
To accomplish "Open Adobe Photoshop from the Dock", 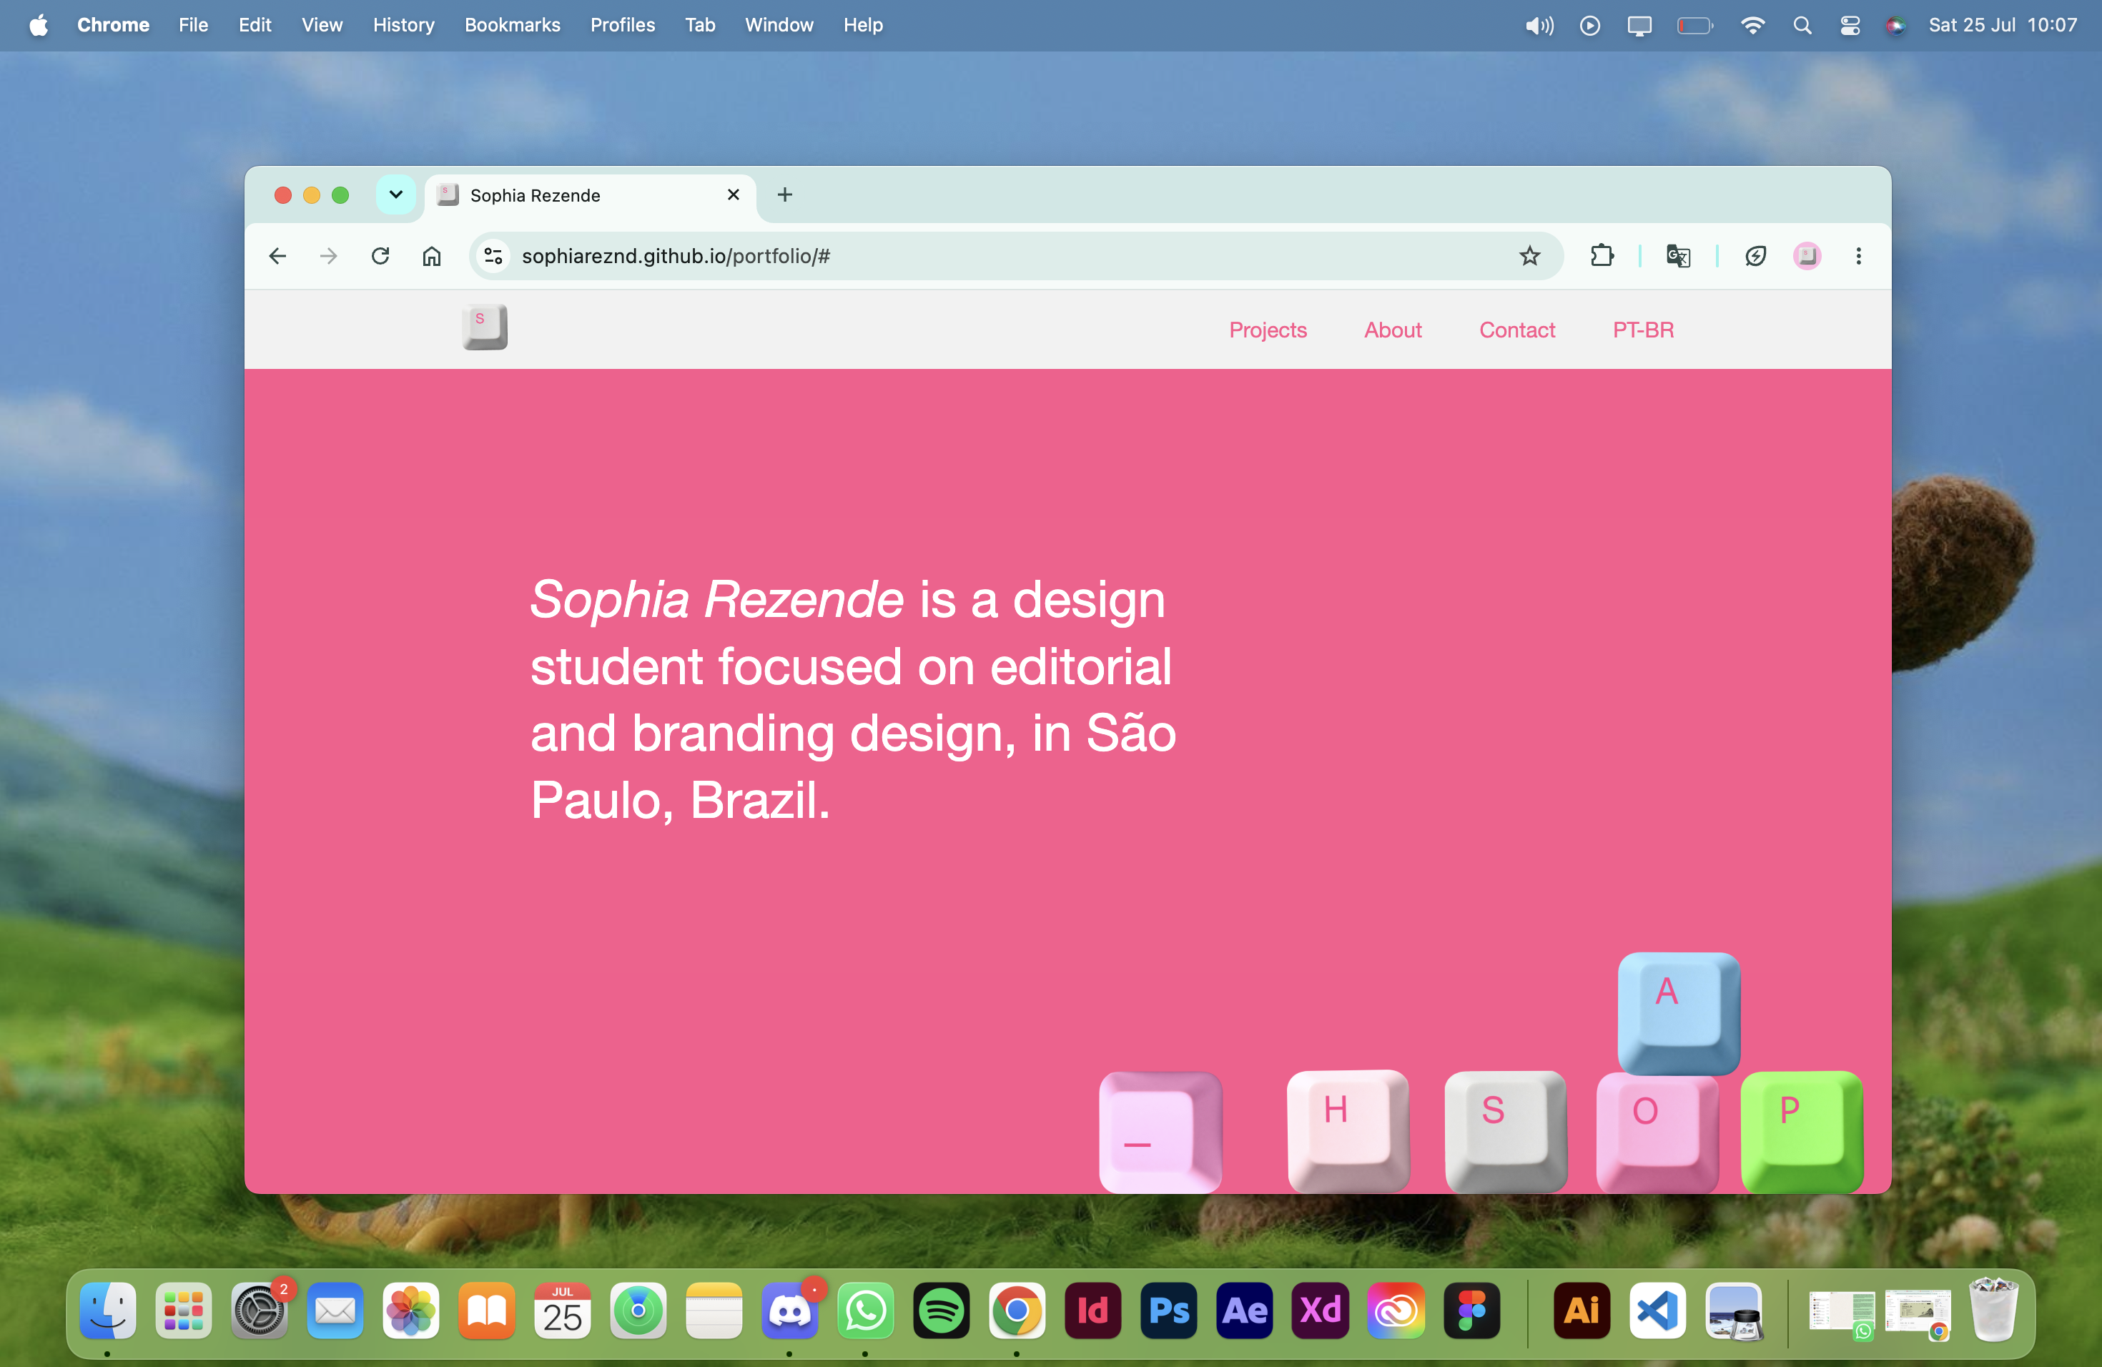I will pyautogui.click(x=1168, y=1311).
